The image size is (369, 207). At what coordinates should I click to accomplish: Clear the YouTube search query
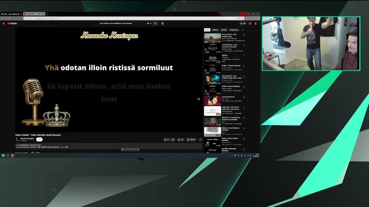point(150,23)
